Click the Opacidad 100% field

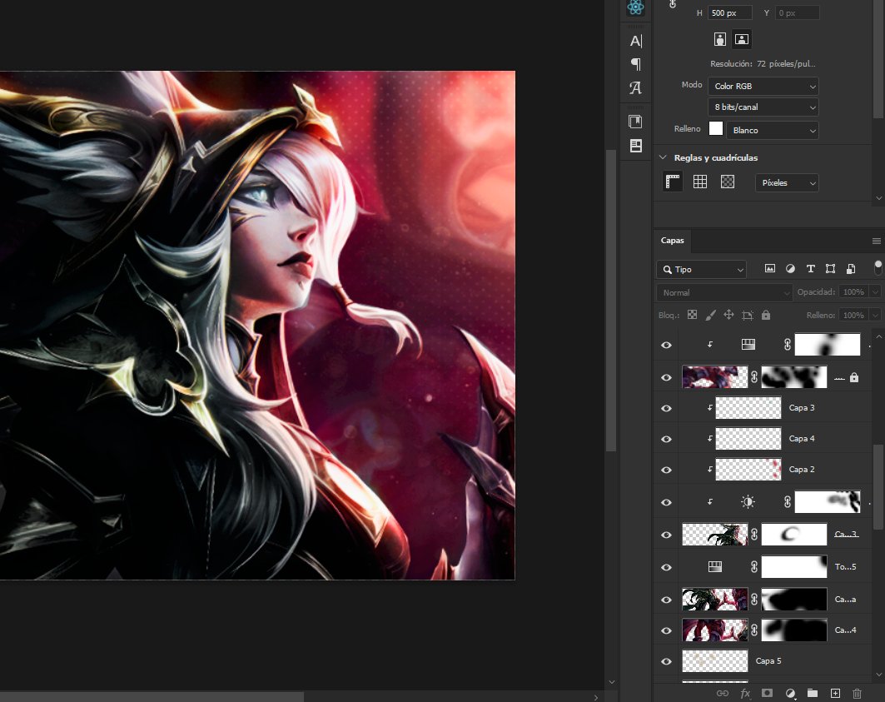[x=853, y=292]
